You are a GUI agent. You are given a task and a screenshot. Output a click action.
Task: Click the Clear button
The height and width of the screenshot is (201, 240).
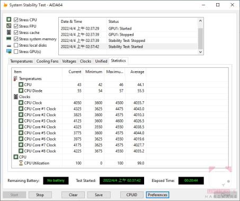coord(73,195)
